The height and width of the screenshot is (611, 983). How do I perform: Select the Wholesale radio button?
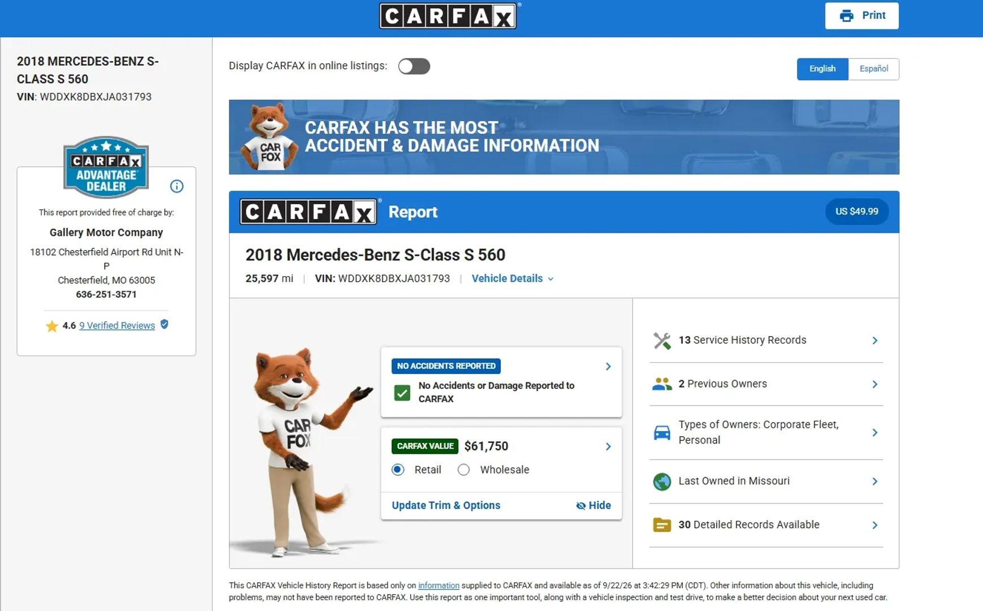point(463,470)
